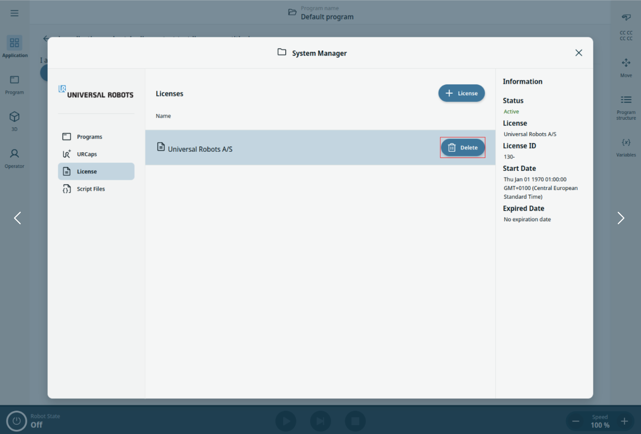
Task: Open Script Files section
Action: pyautogui.click(x=91, y=189)
